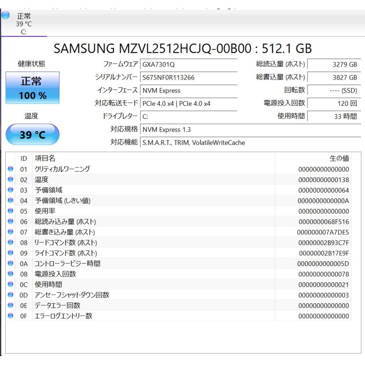Image resolution: width=365 pixels, height=365 pixels.
Task: Click rotation rate value ---- (SSD)
Action: [334, 90]
